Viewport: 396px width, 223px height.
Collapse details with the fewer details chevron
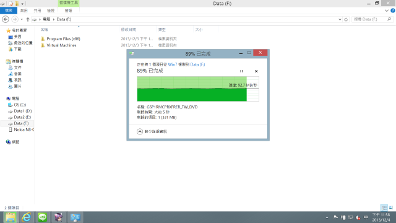point(140,131)
